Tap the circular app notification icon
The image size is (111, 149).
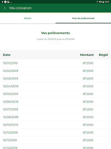click(x=5, y=2)
